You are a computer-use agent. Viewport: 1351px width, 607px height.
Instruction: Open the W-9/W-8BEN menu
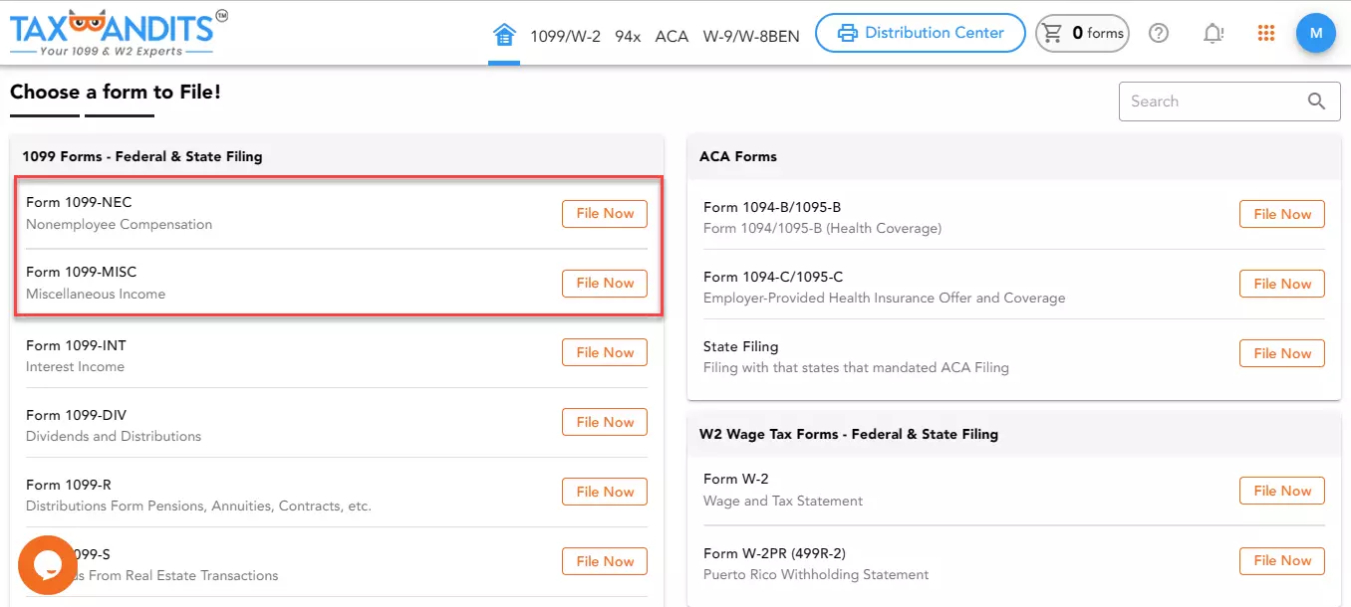tap(751, 36)
